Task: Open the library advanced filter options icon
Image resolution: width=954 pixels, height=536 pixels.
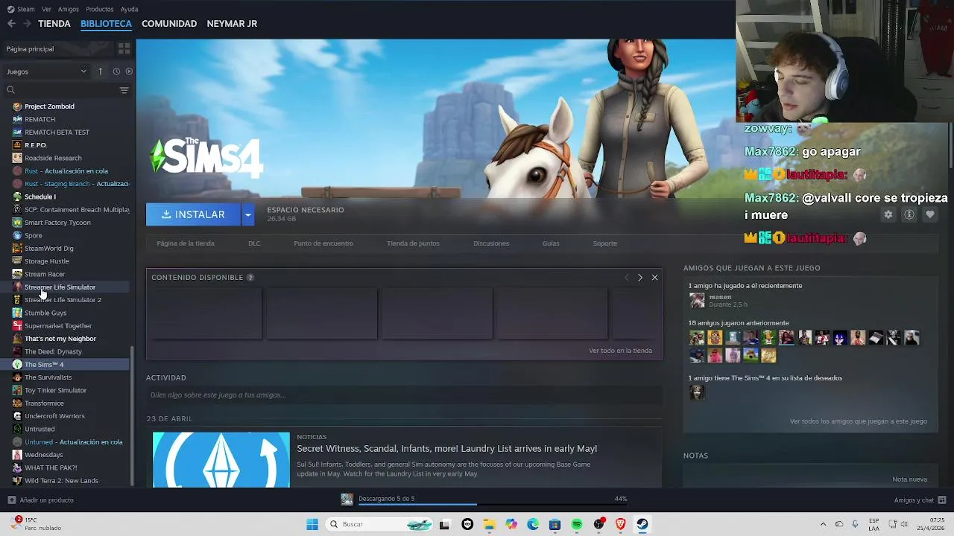Action: 124,90
